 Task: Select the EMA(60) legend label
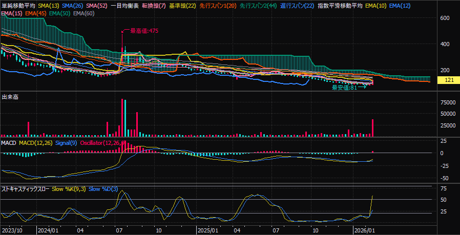pos(84,12)
